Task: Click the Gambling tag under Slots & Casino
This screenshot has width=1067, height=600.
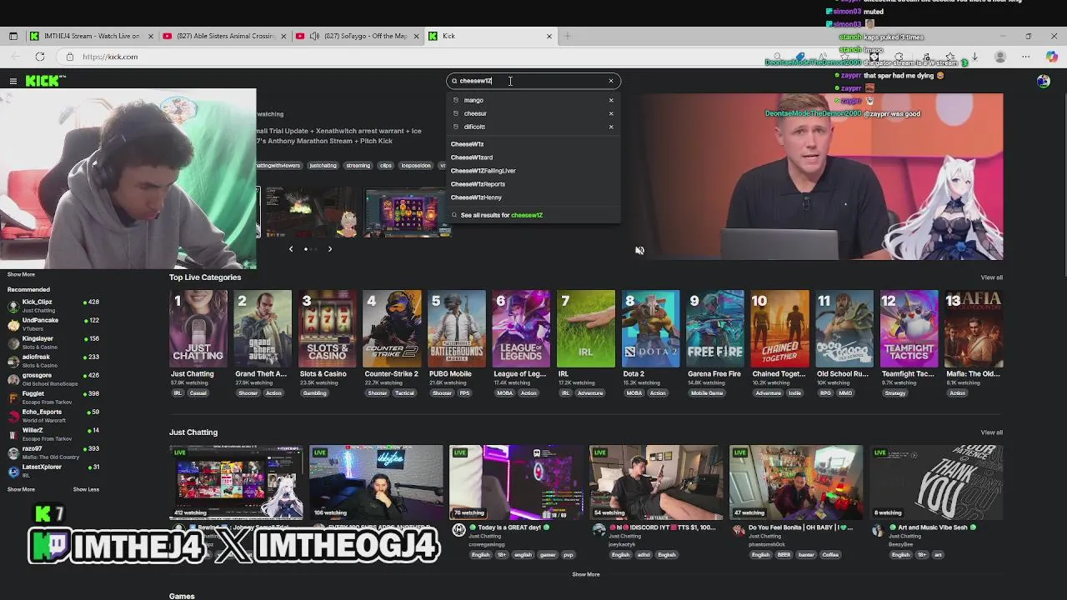Action: pos(315,393)
